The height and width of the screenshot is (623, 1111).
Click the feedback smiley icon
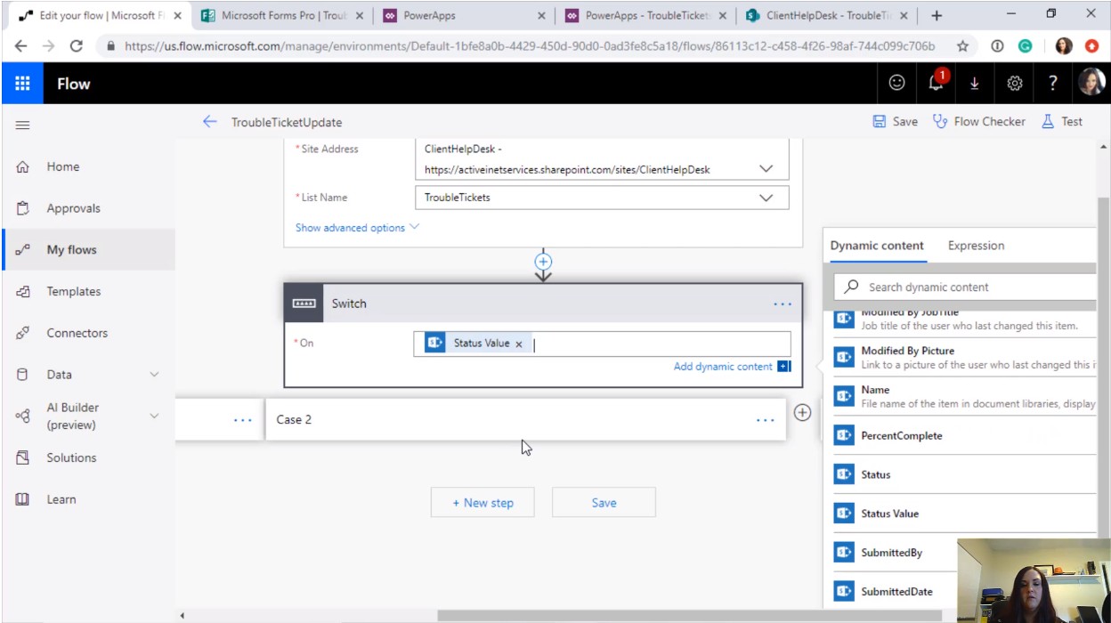[x=896, y=83]
